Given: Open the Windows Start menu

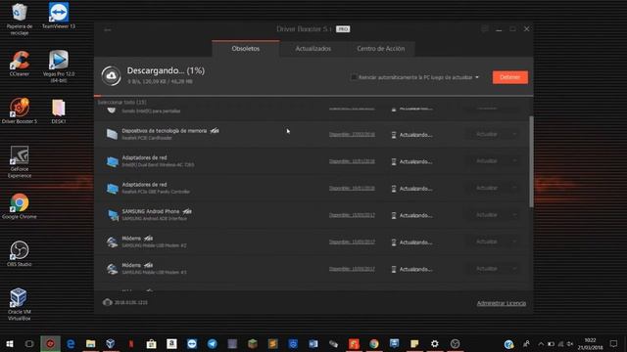Looking at the screenshot, I should (10, 343).
